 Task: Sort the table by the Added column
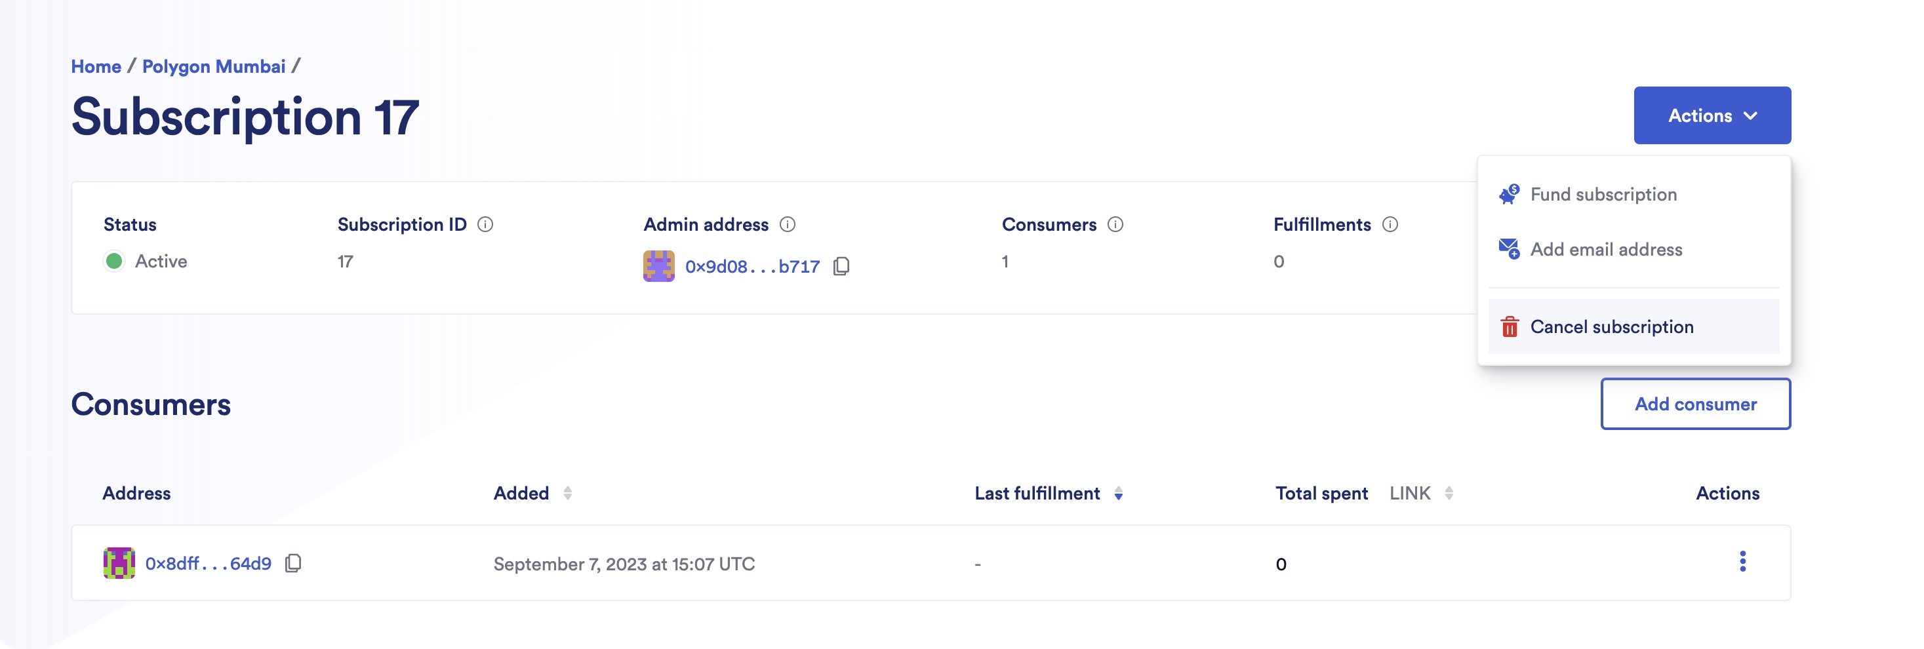569,493
